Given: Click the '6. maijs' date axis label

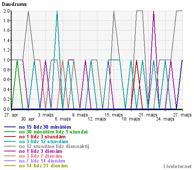Looking at the screenshot, I should click(63, 119).
